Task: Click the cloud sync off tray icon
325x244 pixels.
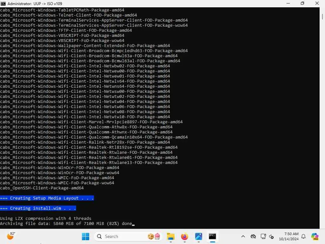Action: tap(253, 236)
